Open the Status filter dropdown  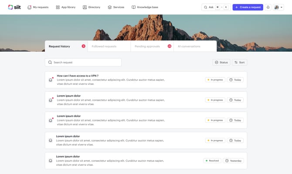coord(221,62)
